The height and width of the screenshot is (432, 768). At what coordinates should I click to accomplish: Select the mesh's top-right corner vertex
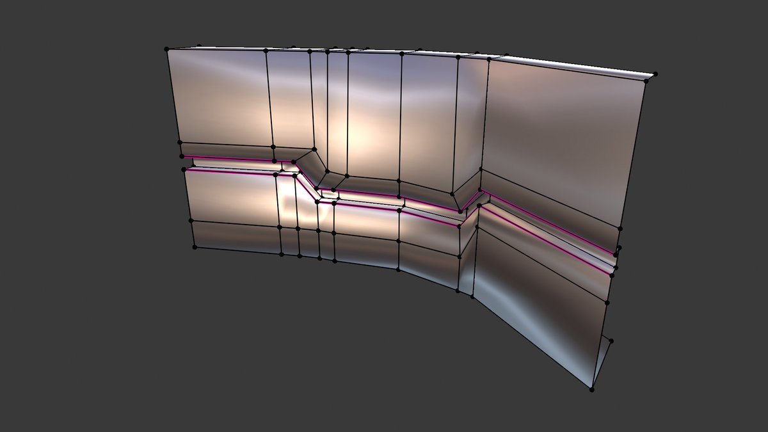click(656, 74)
